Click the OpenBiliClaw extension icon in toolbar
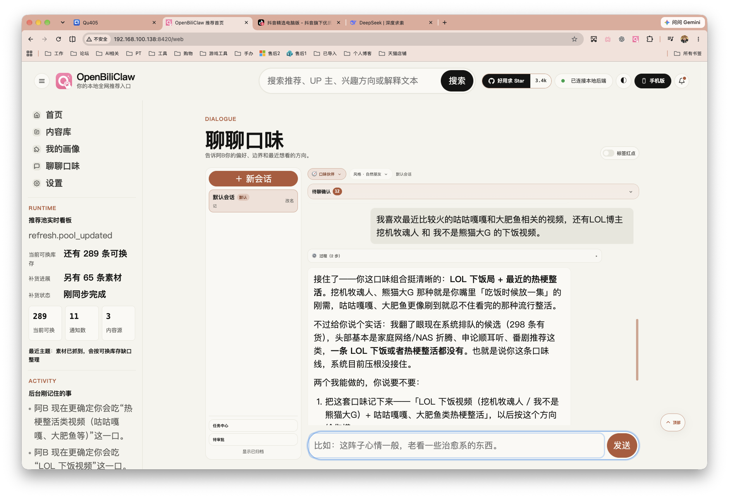Screen dimensions: 729x498 point(636,39)
